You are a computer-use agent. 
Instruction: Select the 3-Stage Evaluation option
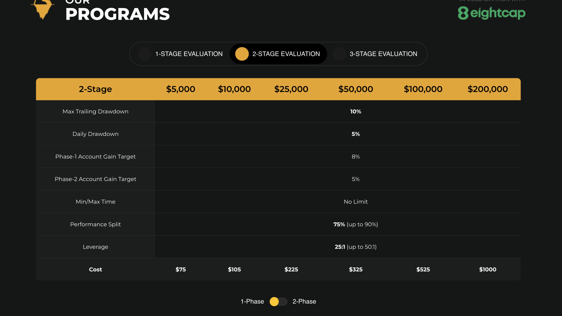coord(383,54)
